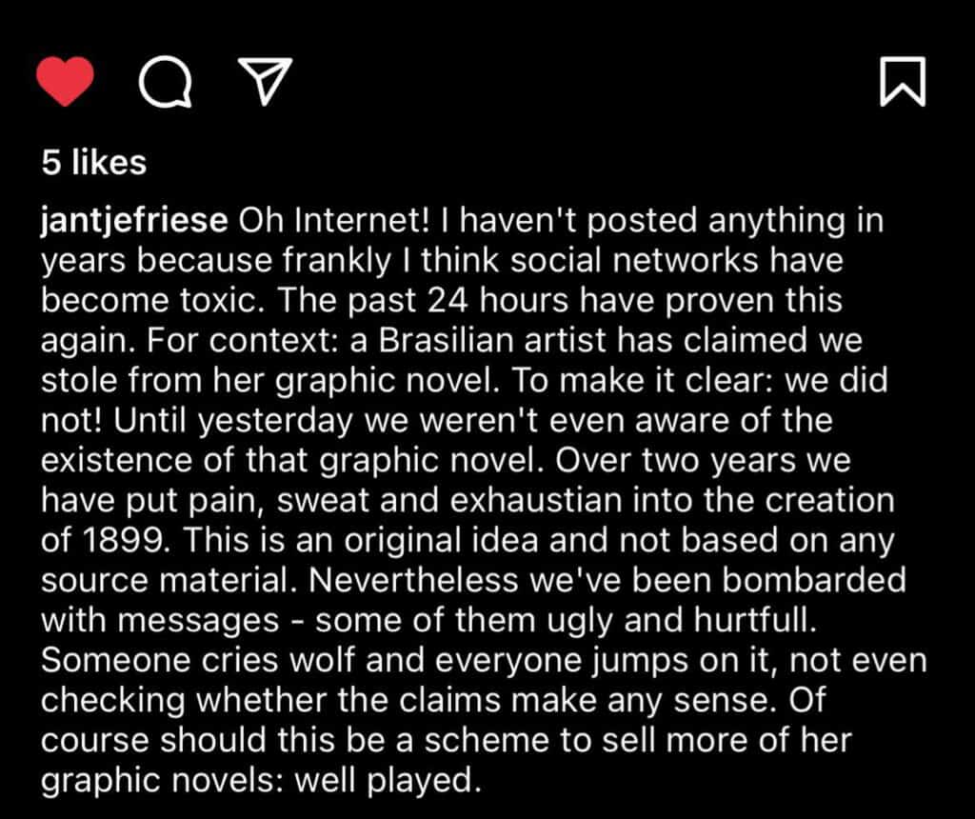975x819 pixels.
Task: Share the post using paper plane icon
Action: (266, 81)
